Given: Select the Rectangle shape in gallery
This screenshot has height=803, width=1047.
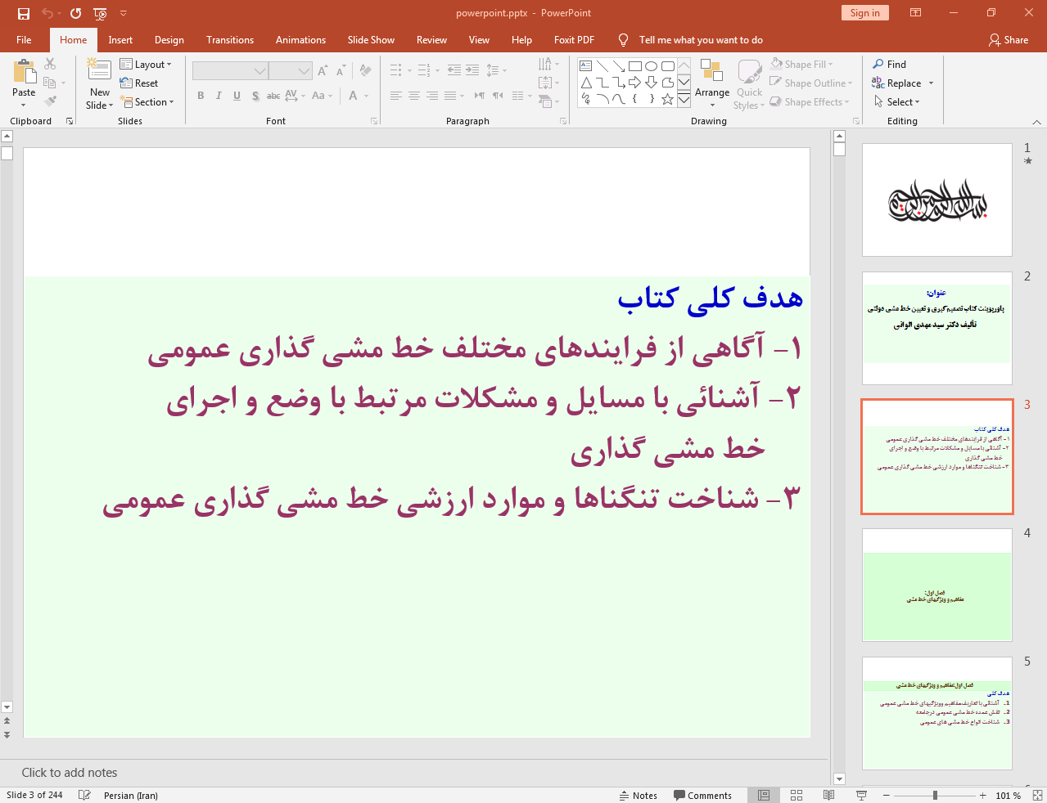Looking at the screenshot, I should tap(635, 66).
